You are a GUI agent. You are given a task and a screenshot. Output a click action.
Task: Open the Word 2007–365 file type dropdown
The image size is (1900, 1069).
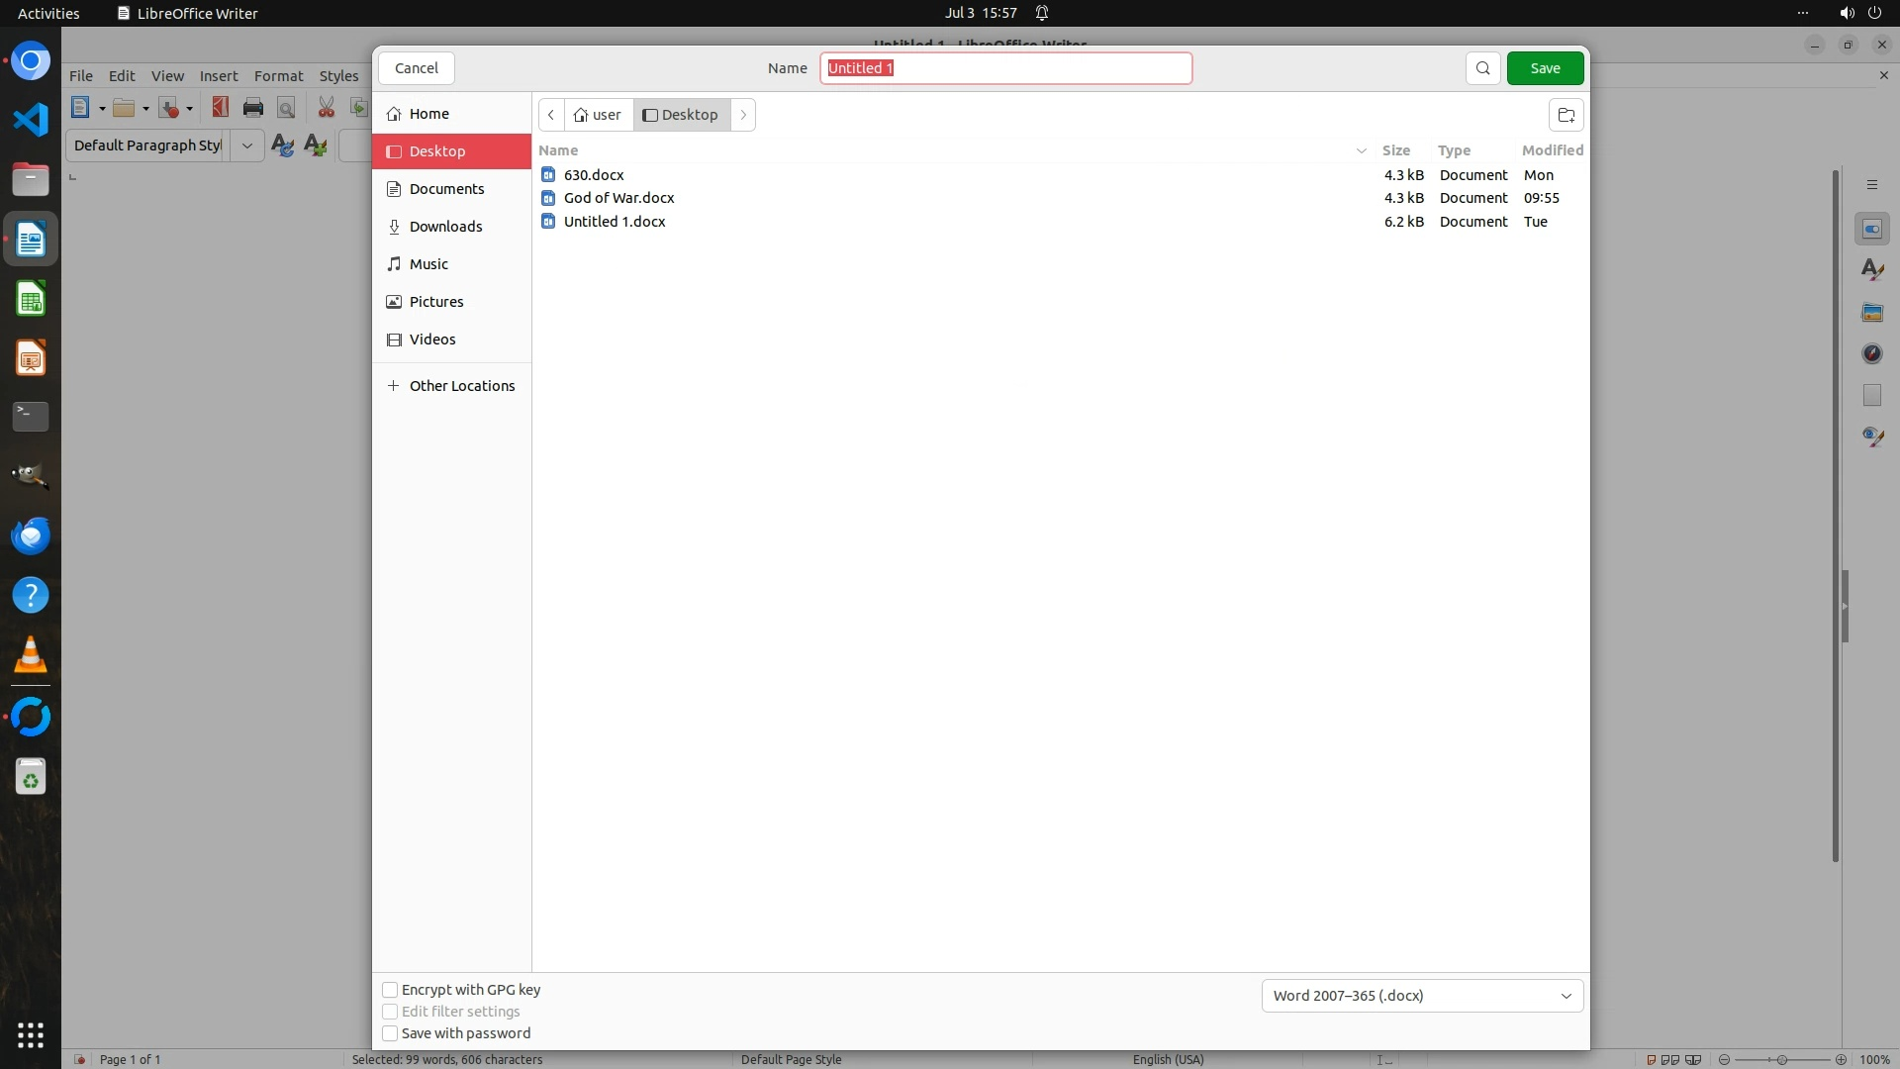1422,996
